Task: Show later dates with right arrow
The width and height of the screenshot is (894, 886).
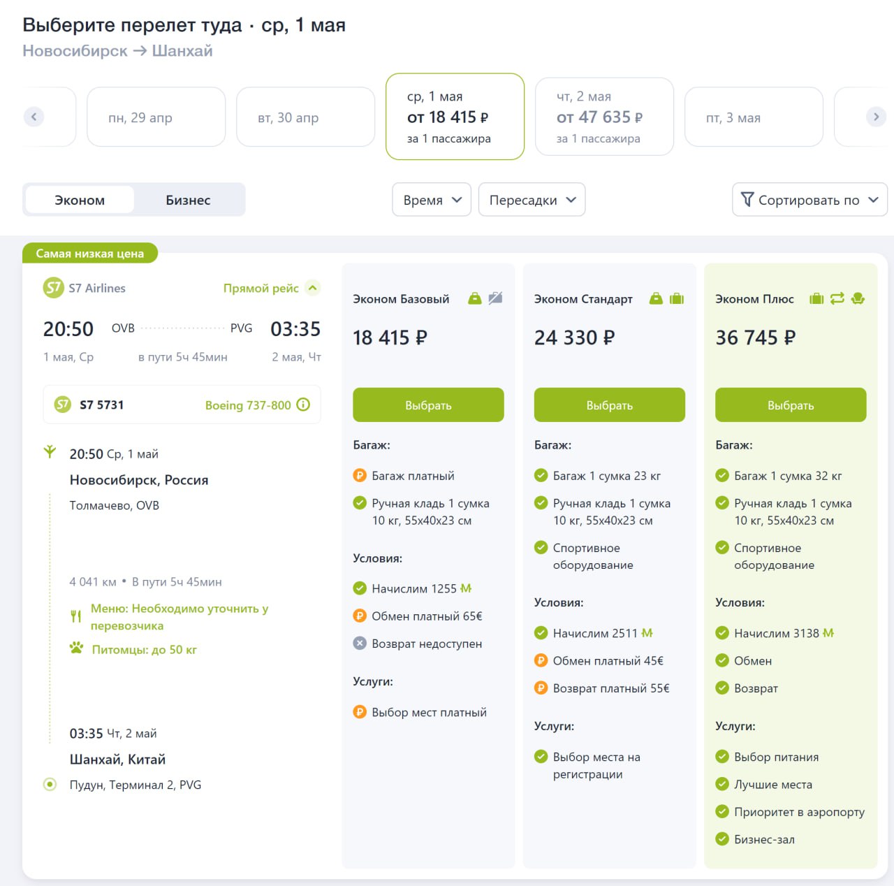Action: (x=876, y=117)
